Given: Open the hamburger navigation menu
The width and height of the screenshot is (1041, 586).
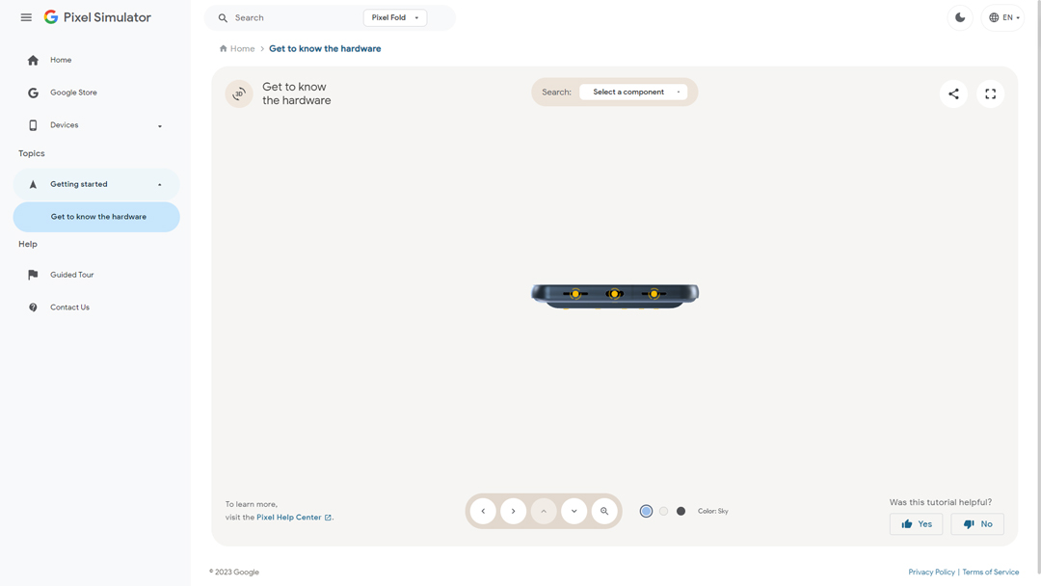Looking at the screenshot, I should click(26, 17).
